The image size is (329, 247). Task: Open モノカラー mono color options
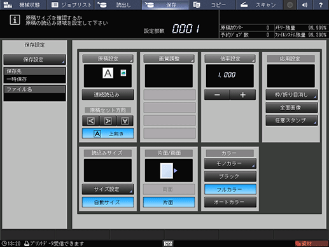tap(230, 164)
